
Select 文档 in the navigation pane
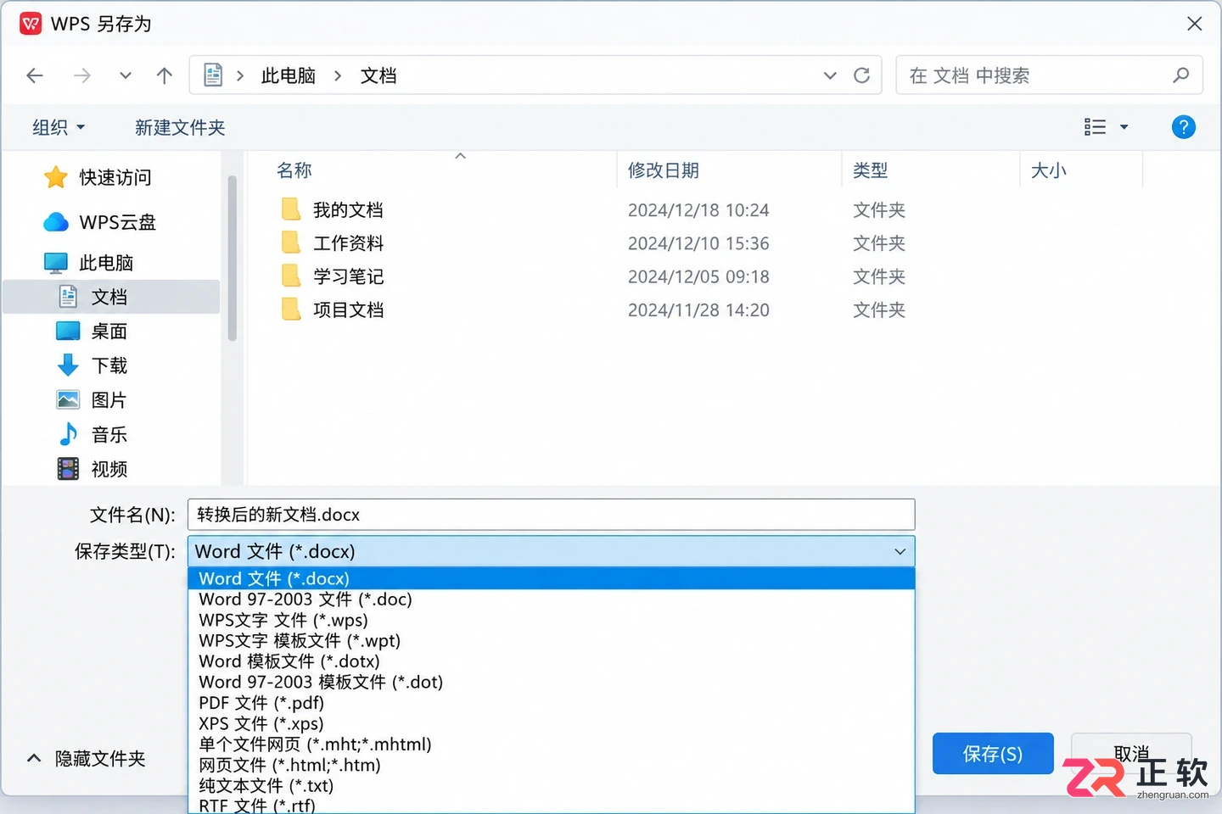click(111, 297)
